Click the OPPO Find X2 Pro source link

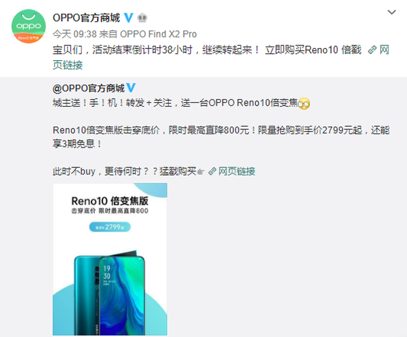tap(158, 34)
